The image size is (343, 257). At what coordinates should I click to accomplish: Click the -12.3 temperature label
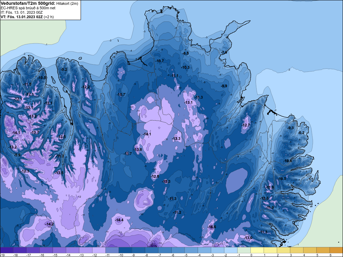click(x=25, y=171)
